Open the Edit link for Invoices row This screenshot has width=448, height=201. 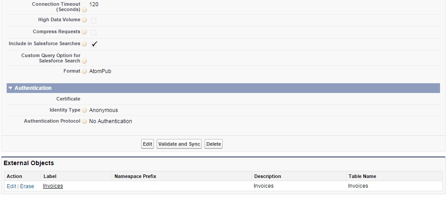(x=11, y=186)
